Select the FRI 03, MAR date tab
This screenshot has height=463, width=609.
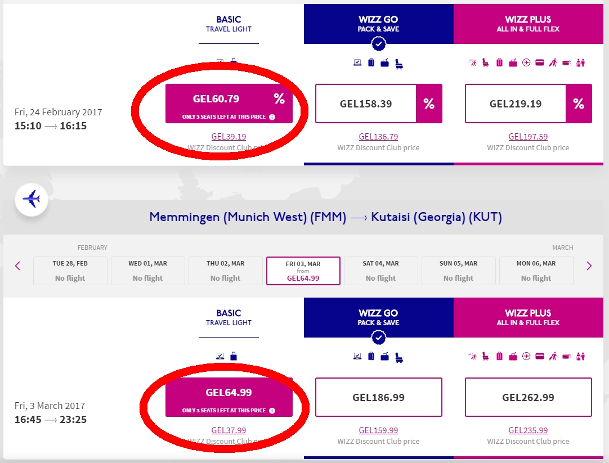303,271
